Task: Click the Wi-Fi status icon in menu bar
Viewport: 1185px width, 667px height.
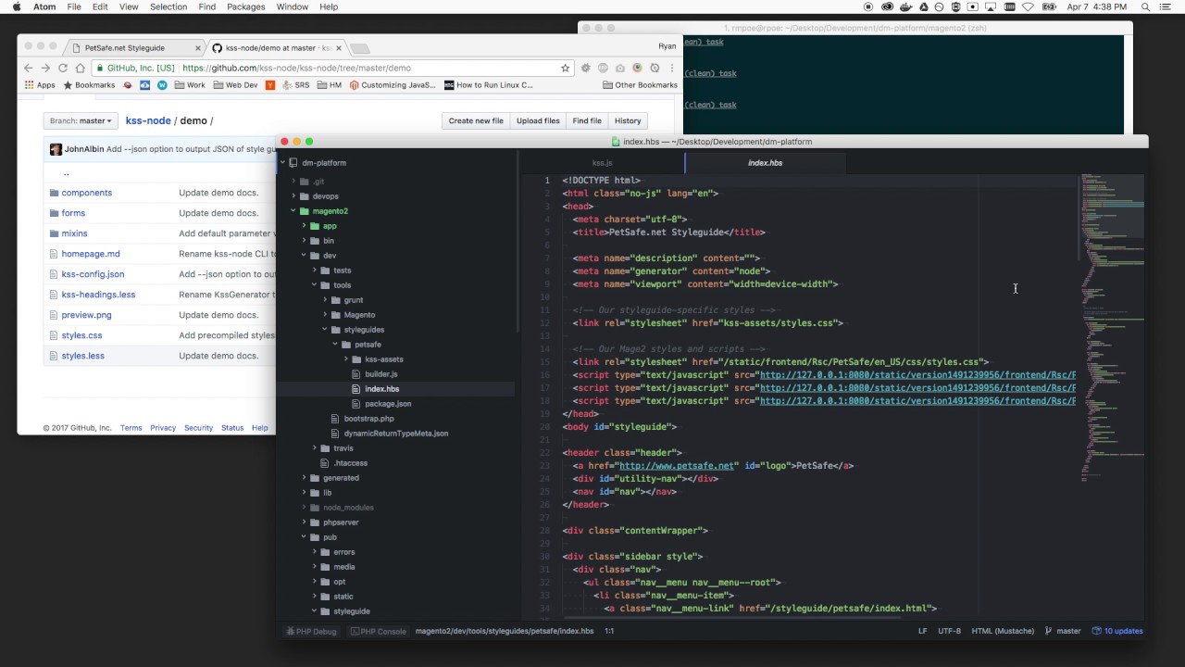Action: (x=1028, y=6)
